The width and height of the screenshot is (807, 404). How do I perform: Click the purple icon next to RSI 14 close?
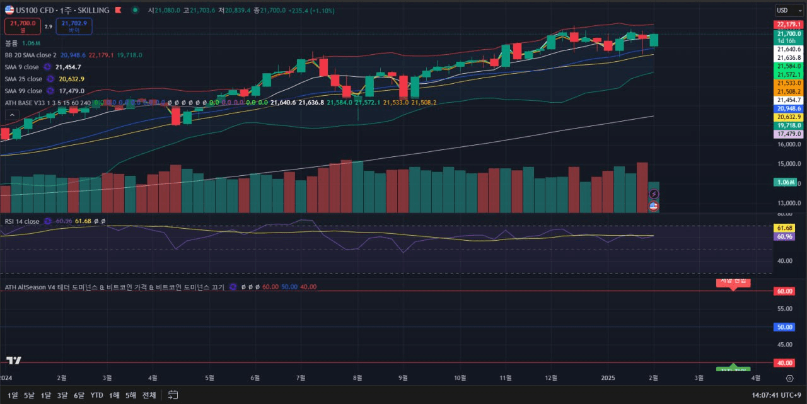tap(47, 221)
